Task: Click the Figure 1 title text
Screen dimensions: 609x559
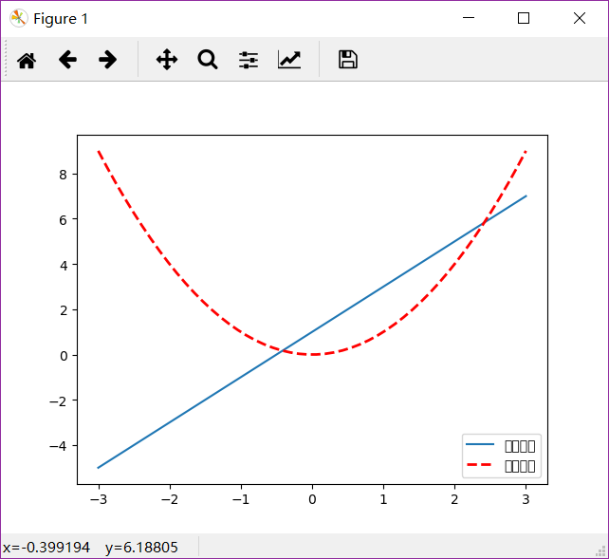Action: (61, 19)
